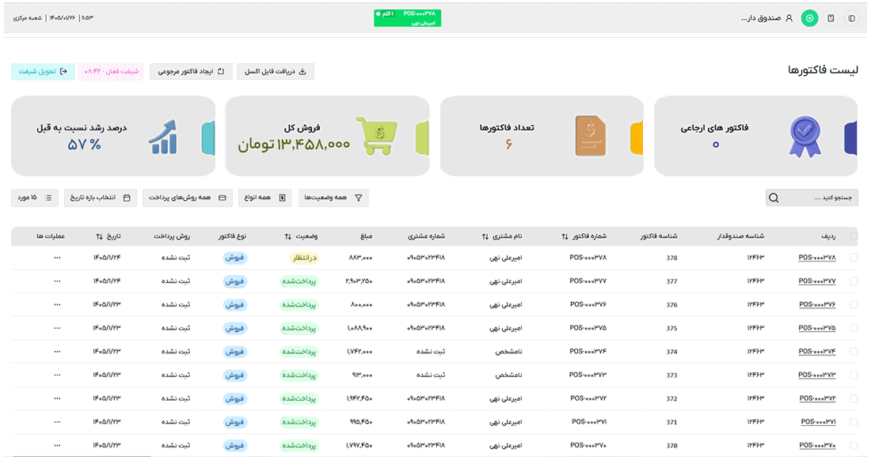Check the row checkbox for POS-000373
871x460 pixels.
click(854, 375)
